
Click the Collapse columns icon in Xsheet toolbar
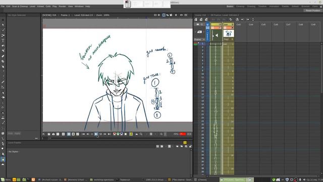pyautogui.click(x=237, y=19)
